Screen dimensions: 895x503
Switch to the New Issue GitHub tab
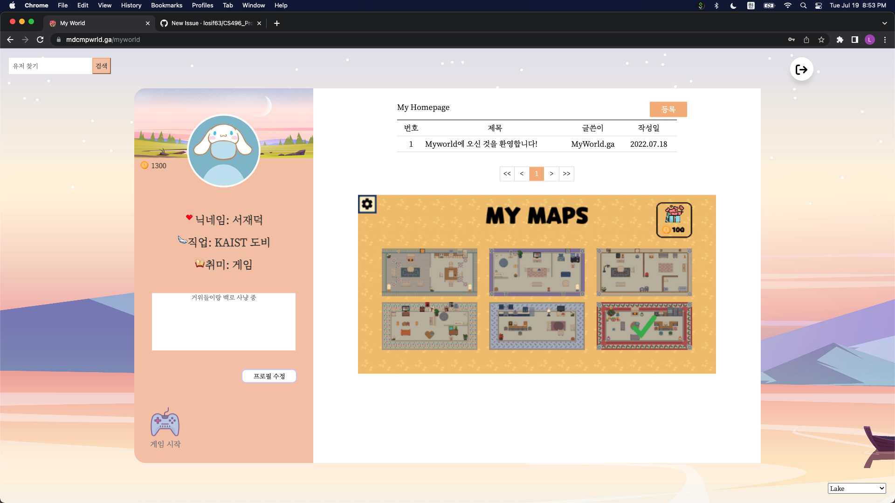211,23
